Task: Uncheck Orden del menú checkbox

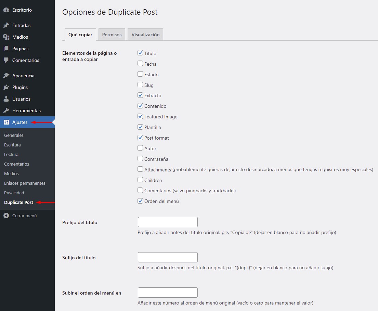Action: (x=140, y=201)
